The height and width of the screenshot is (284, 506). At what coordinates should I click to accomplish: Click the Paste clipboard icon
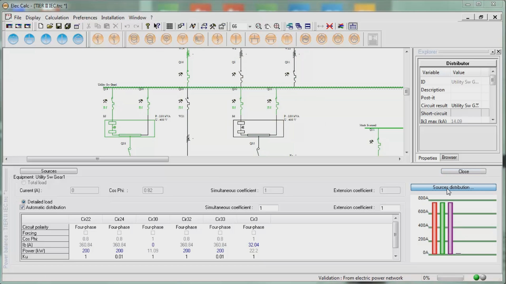pyautogui.click(x=107, y=26)
